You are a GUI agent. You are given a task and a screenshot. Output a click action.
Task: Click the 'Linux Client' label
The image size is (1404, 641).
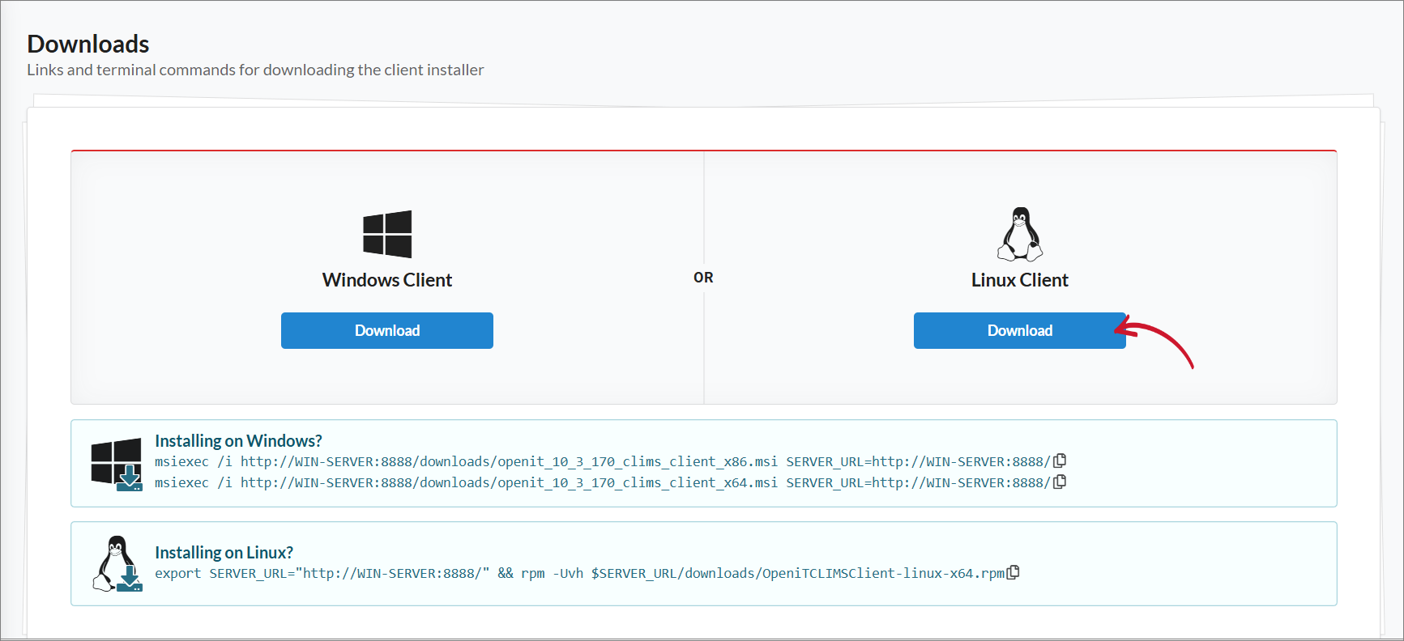click(x=1020, y=280)
